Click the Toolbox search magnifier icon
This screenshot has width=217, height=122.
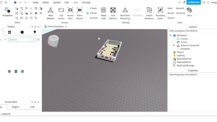33,40
